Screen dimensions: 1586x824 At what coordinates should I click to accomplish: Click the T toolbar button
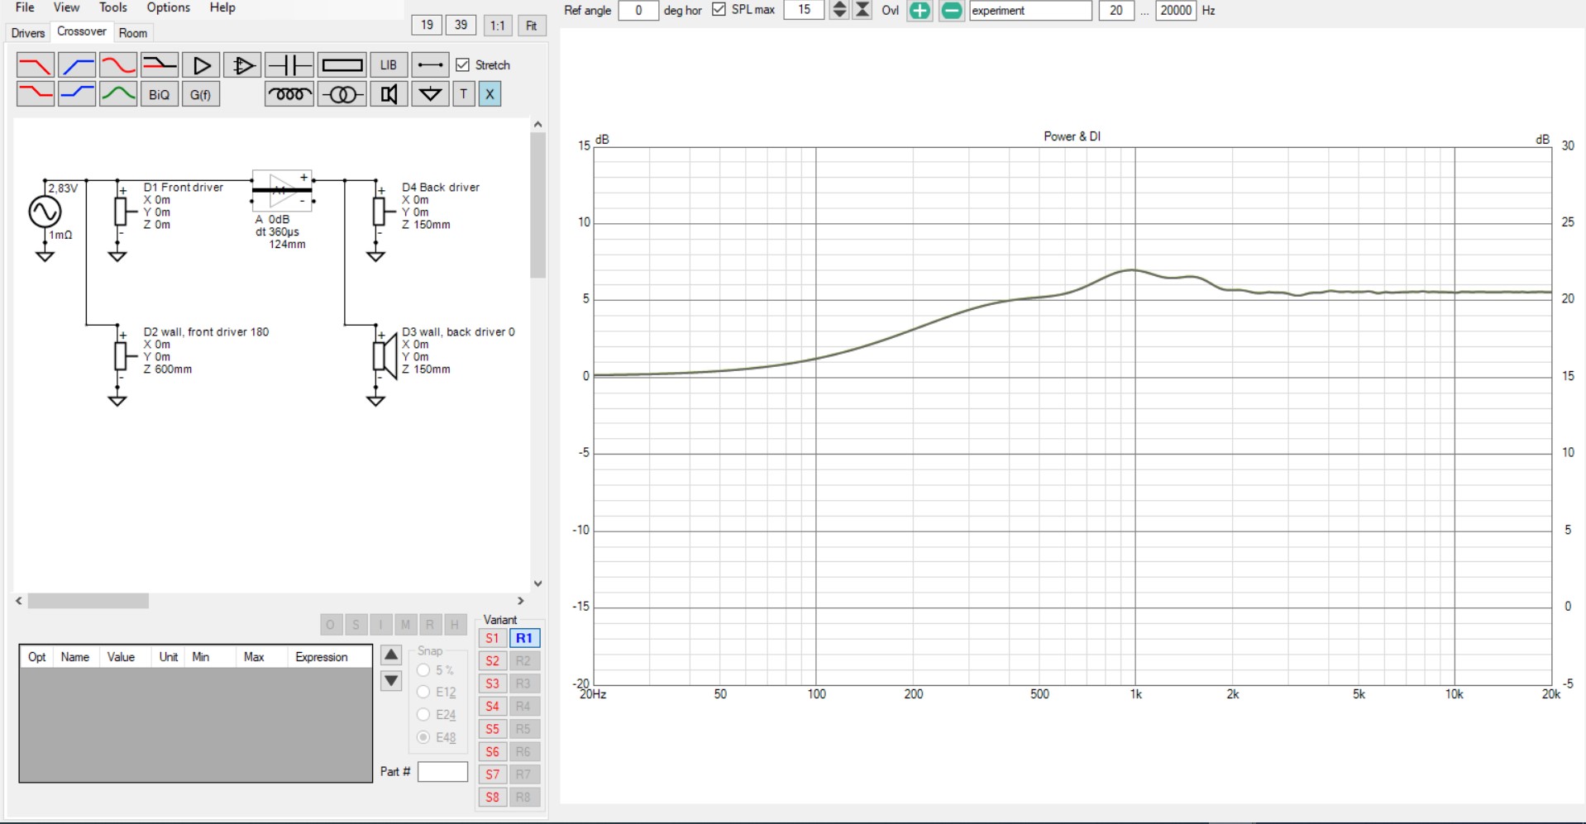[x=464, y=94]
